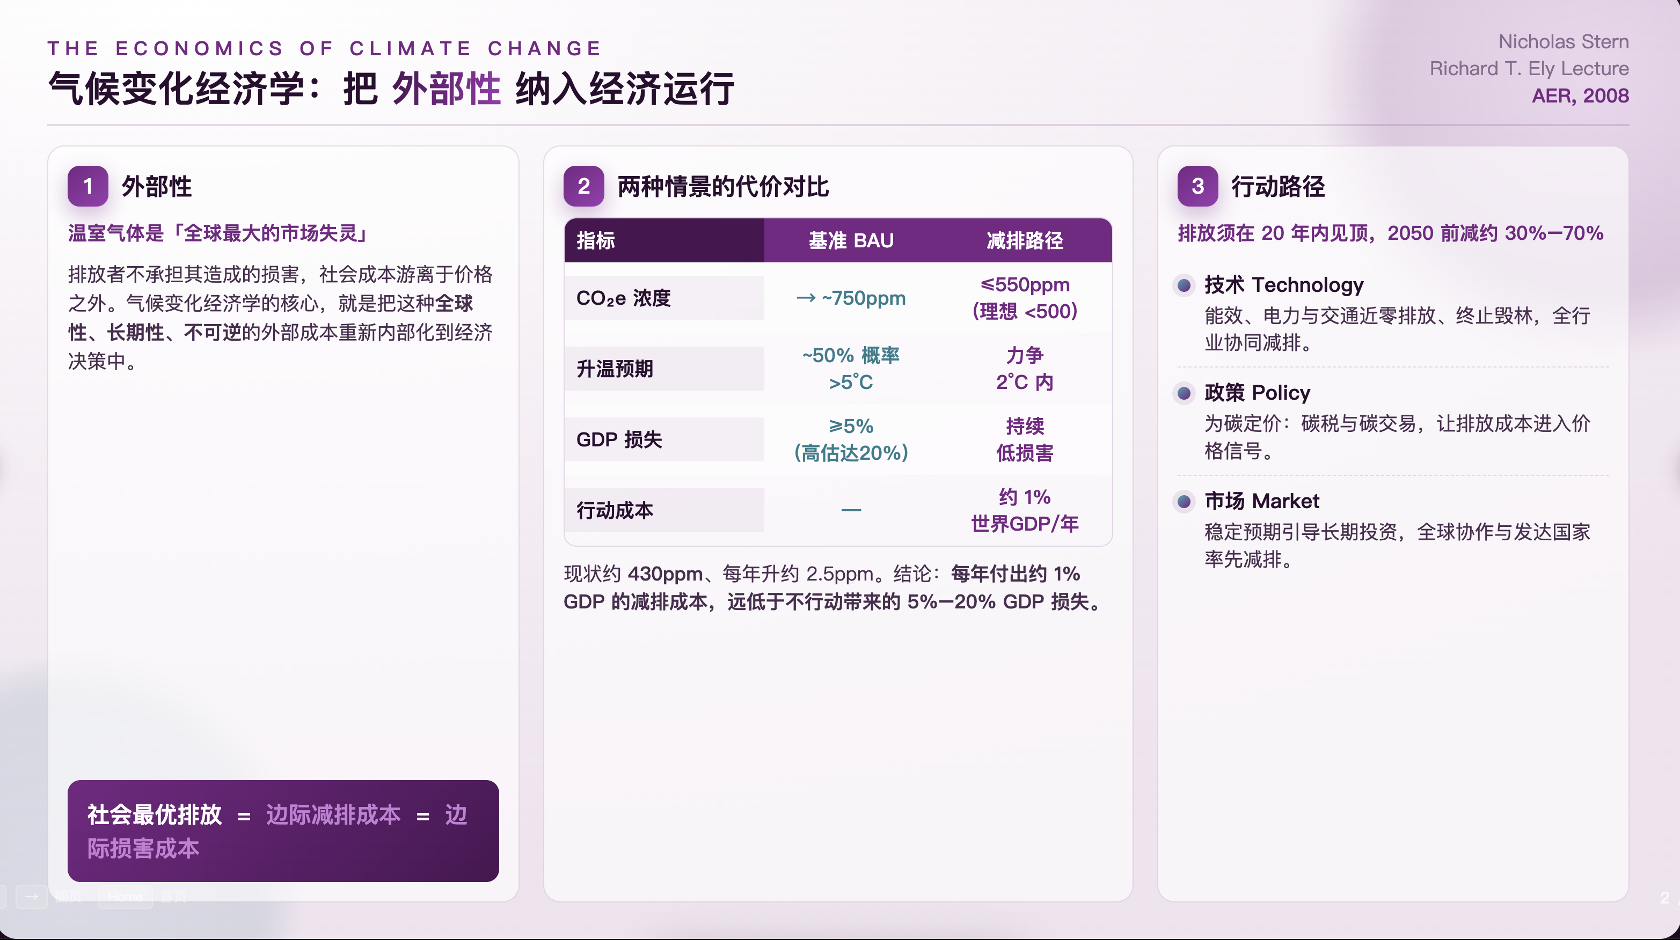Click the purple formula box 社会最优排放
The width and height of the screenshot is (1680, 940).
point(283,831)
